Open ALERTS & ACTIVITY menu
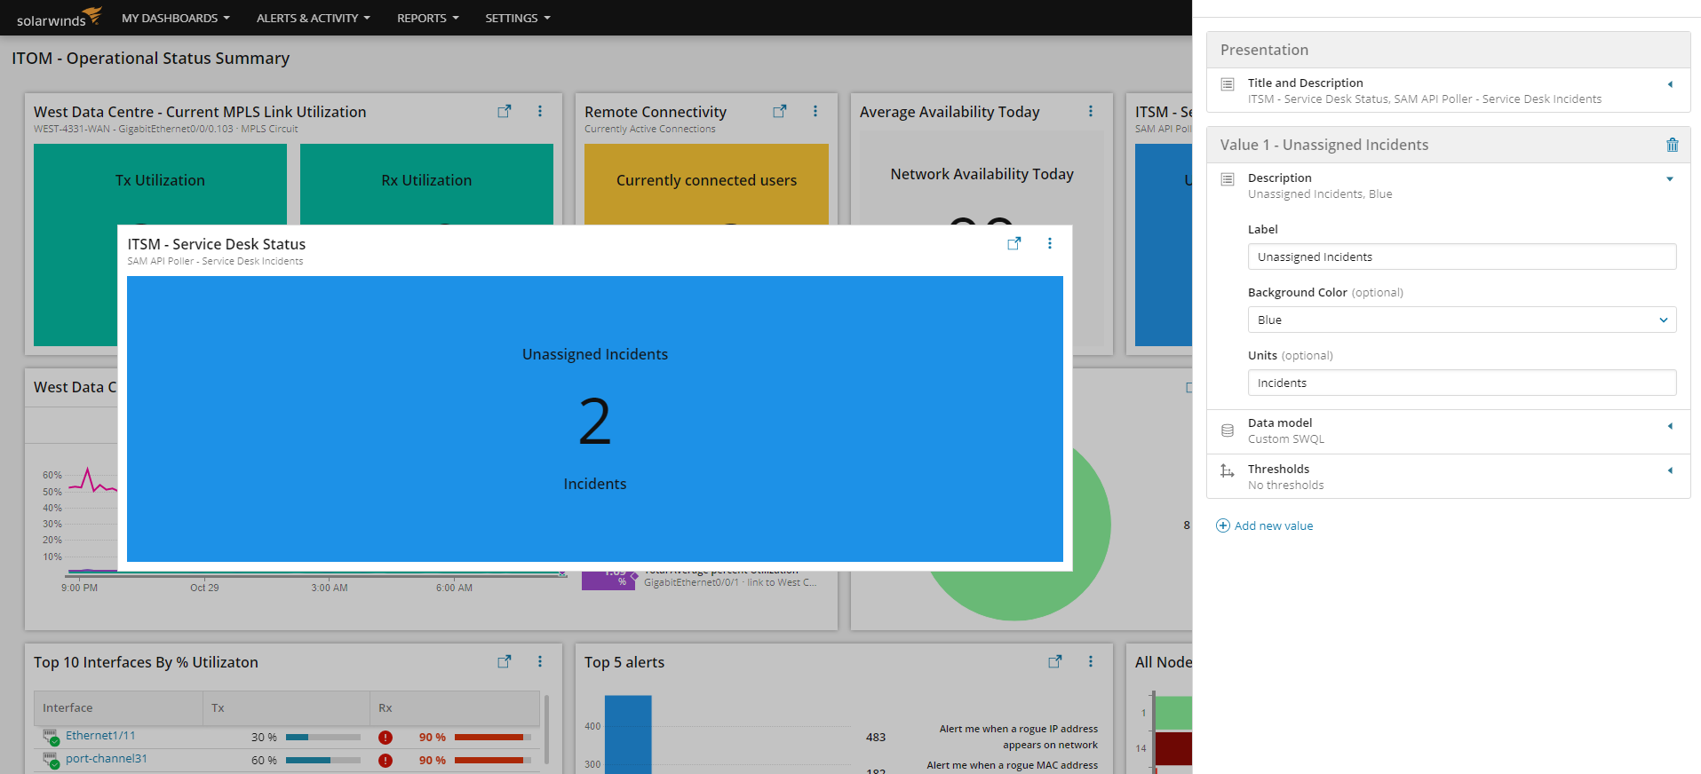Viewport: 1701px width, 774px height. [x=313, y=18]
